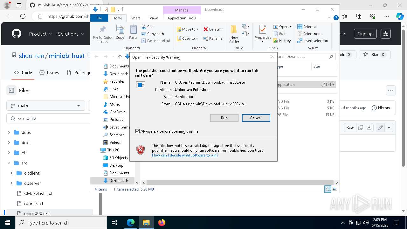The height and width of the screenshot is (229, 407).
Task: Click the Up arrow in Explorer navigation
Action: pyautogui.click(x=120, y=57)
